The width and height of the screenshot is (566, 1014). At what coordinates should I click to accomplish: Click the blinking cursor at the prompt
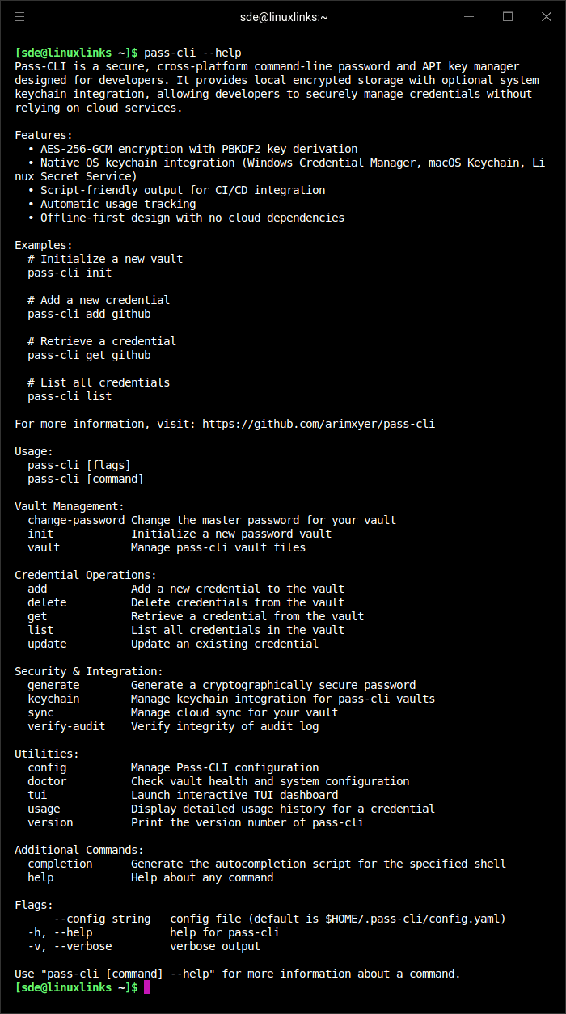146,987
